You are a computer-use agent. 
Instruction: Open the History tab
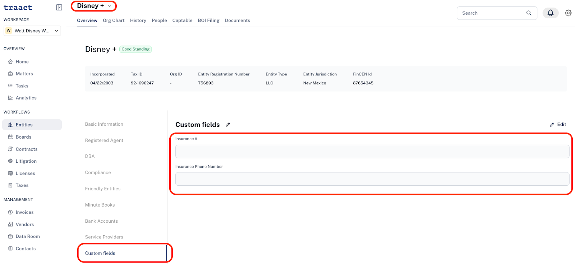138,20
